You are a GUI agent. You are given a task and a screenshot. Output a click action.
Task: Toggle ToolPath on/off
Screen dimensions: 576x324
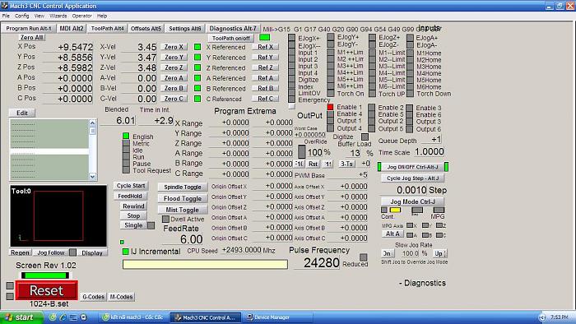tap(231, 38)
